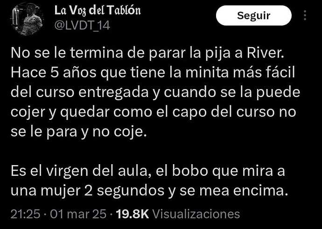Expand tweet options via vertical dots
The height and width of the screenshot is (229, 322).
(305, 15)
